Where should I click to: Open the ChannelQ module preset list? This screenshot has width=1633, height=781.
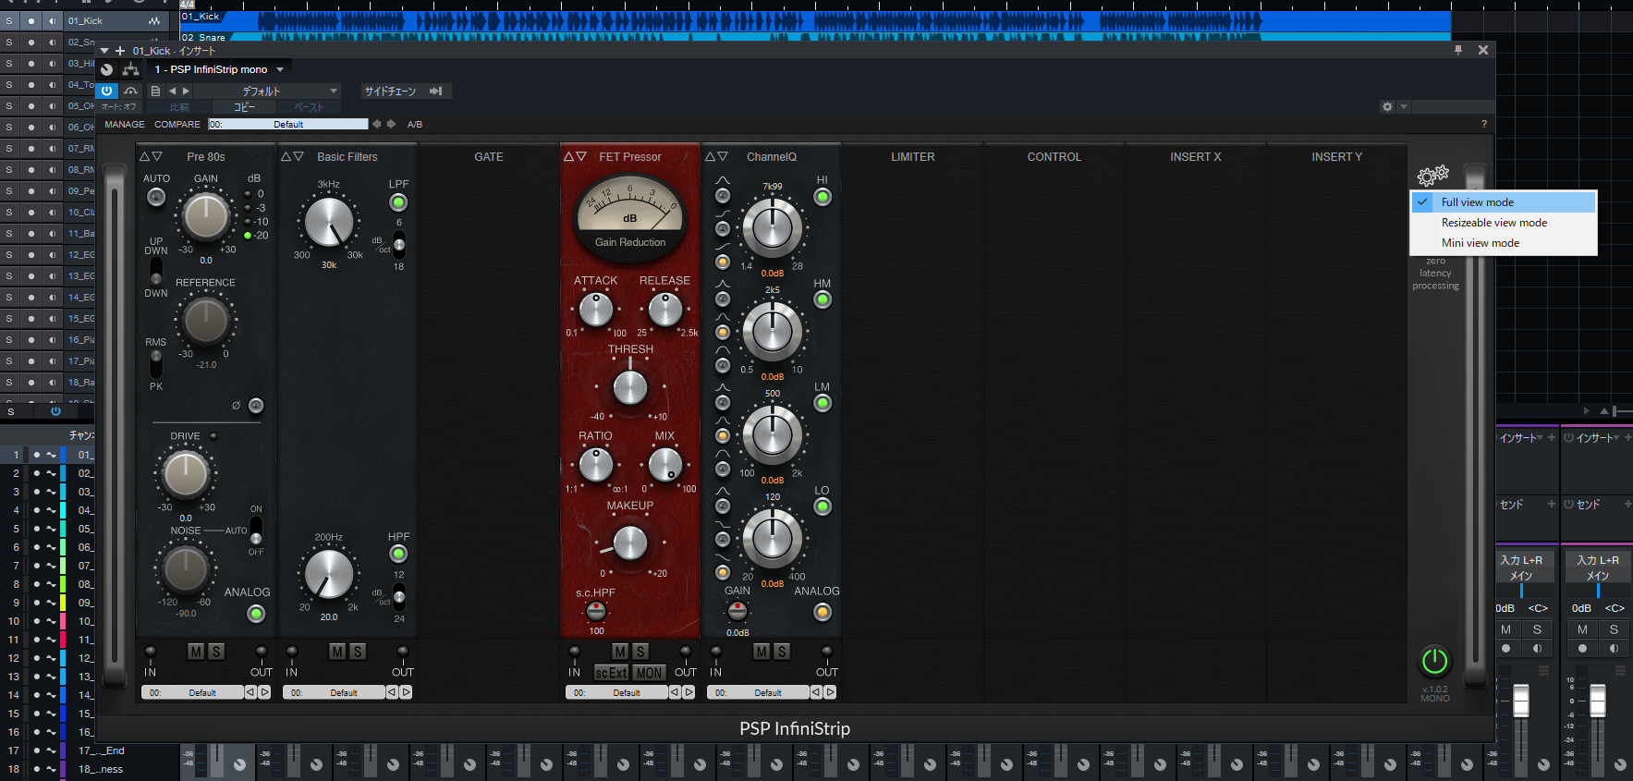tap(758, 692)
